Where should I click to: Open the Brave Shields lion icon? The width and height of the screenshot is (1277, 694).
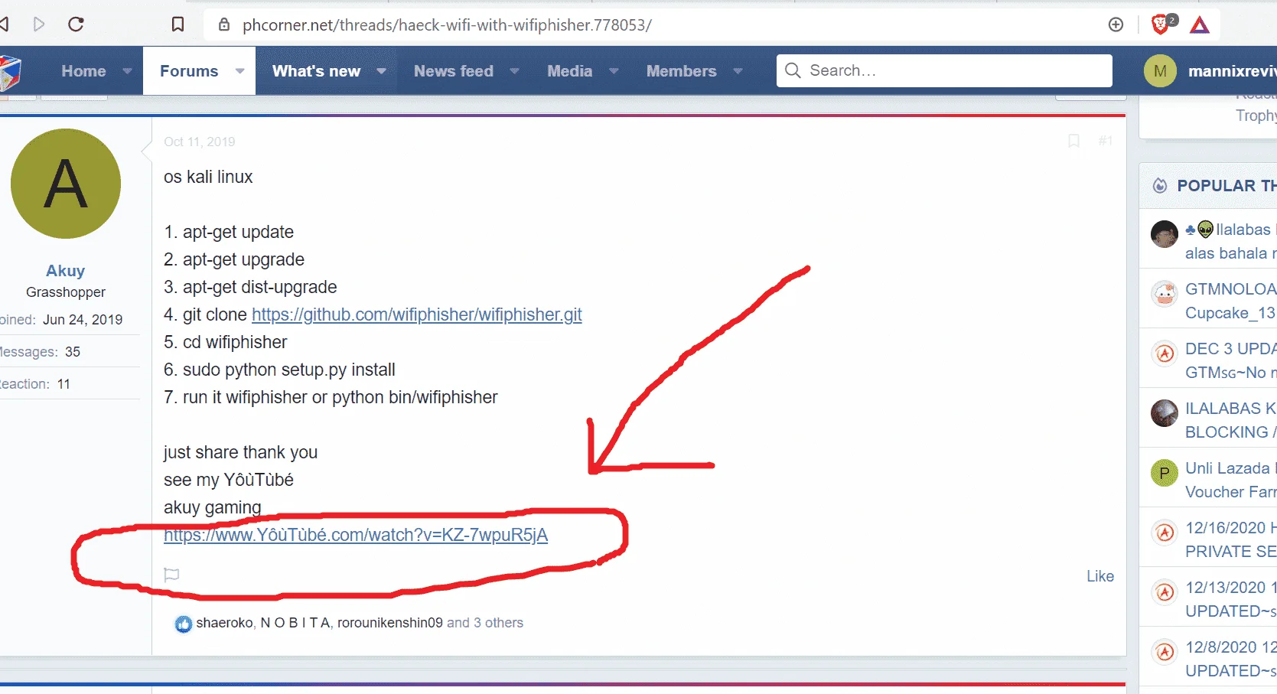coord(1161,24)
